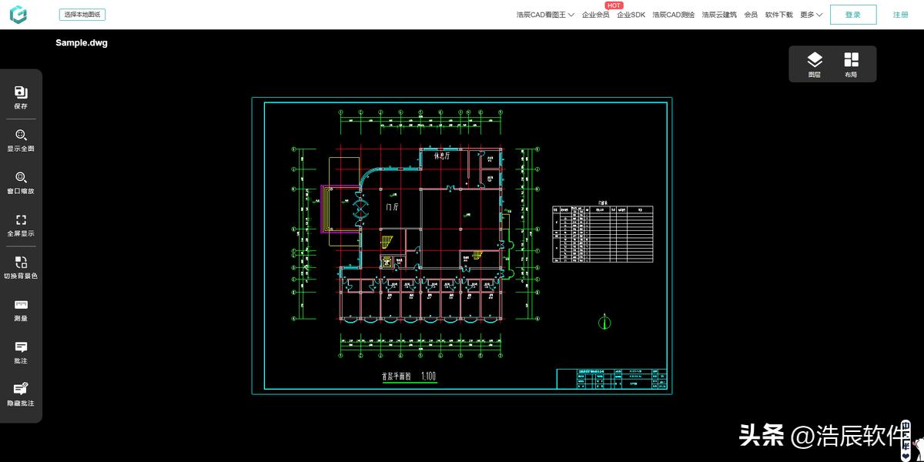Expand the More (更多) dropdown
This screenshot has height=462, width=924.
(x=811, y=15)
